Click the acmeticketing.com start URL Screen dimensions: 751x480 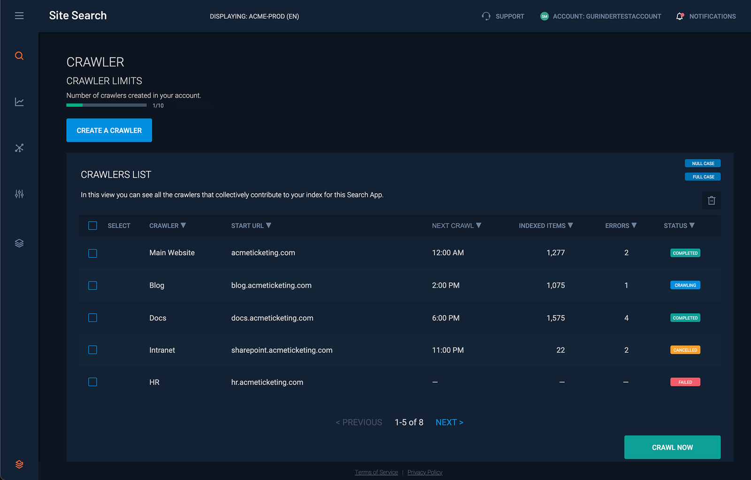click(x=263, y=252)
